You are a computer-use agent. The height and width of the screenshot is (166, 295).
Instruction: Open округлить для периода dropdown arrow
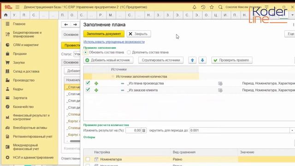(292, 130)
